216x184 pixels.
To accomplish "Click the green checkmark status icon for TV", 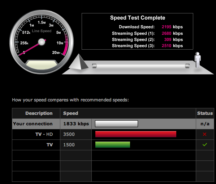I will point(205,145).
